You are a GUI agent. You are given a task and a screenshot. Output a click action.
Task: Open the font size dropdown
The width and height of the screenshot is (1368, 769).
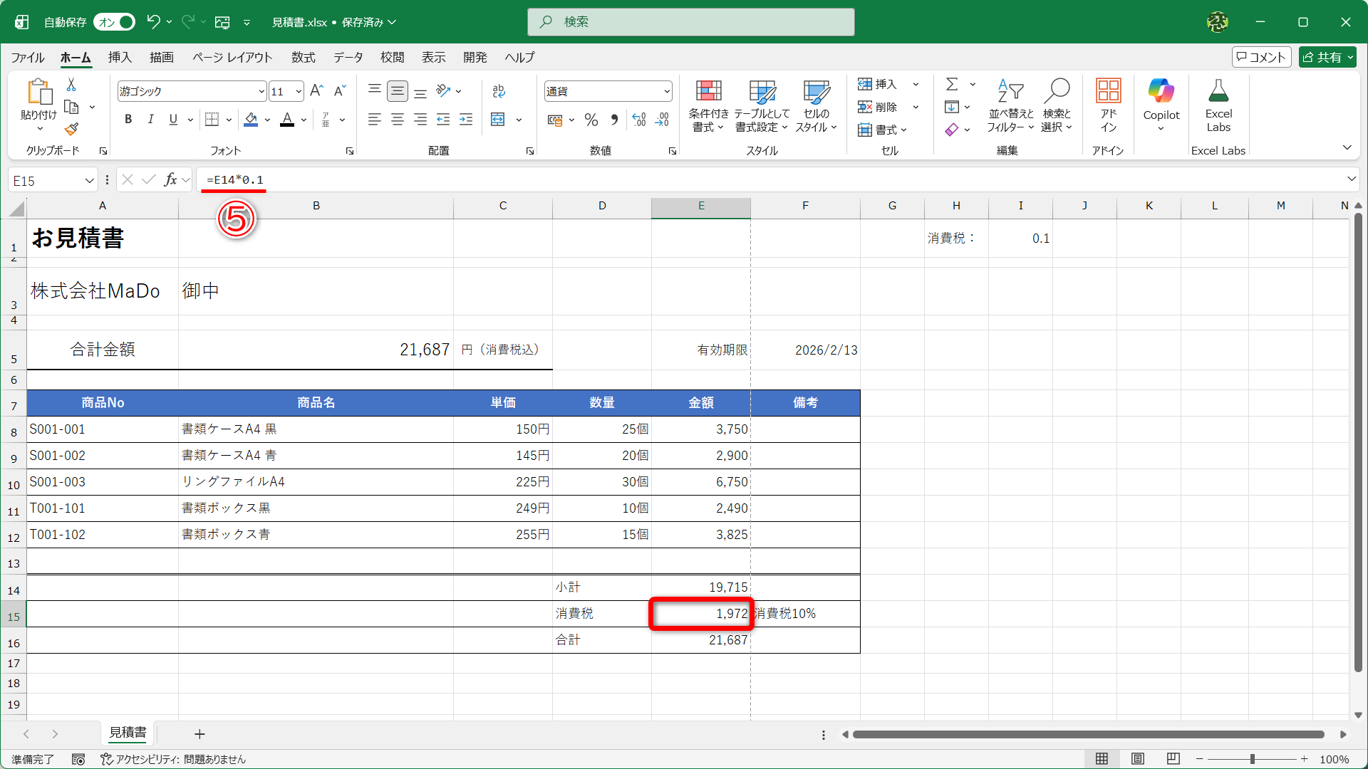pos(299,91)
